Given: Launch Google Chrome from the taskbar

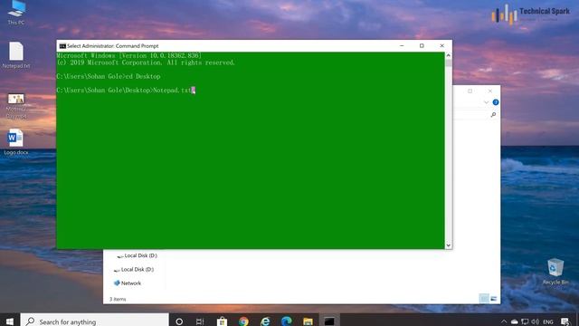Looking at the screenshot, I should (x=243, y=321).
